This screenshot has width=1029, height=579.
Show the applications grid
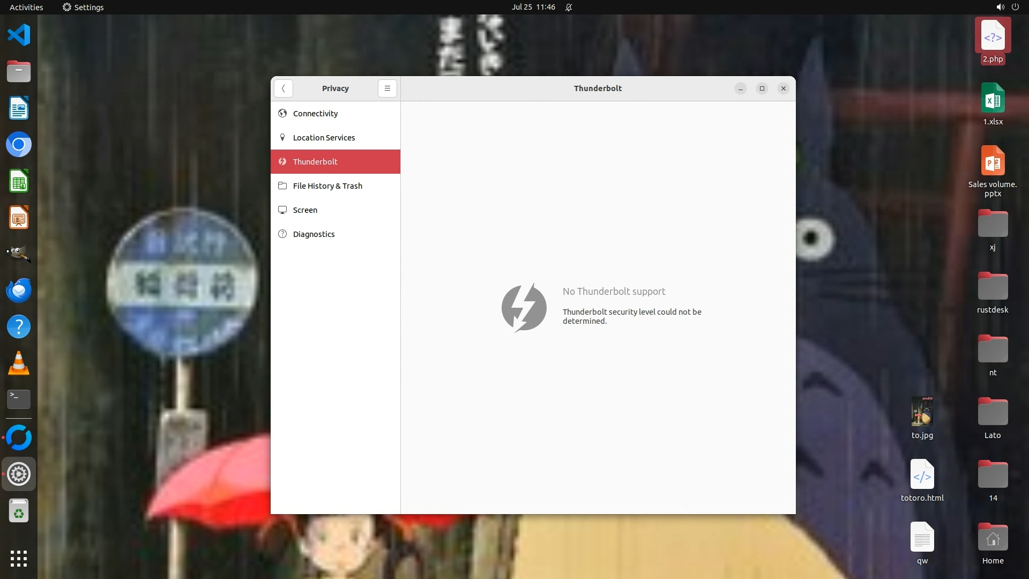(x=19, y=559)
